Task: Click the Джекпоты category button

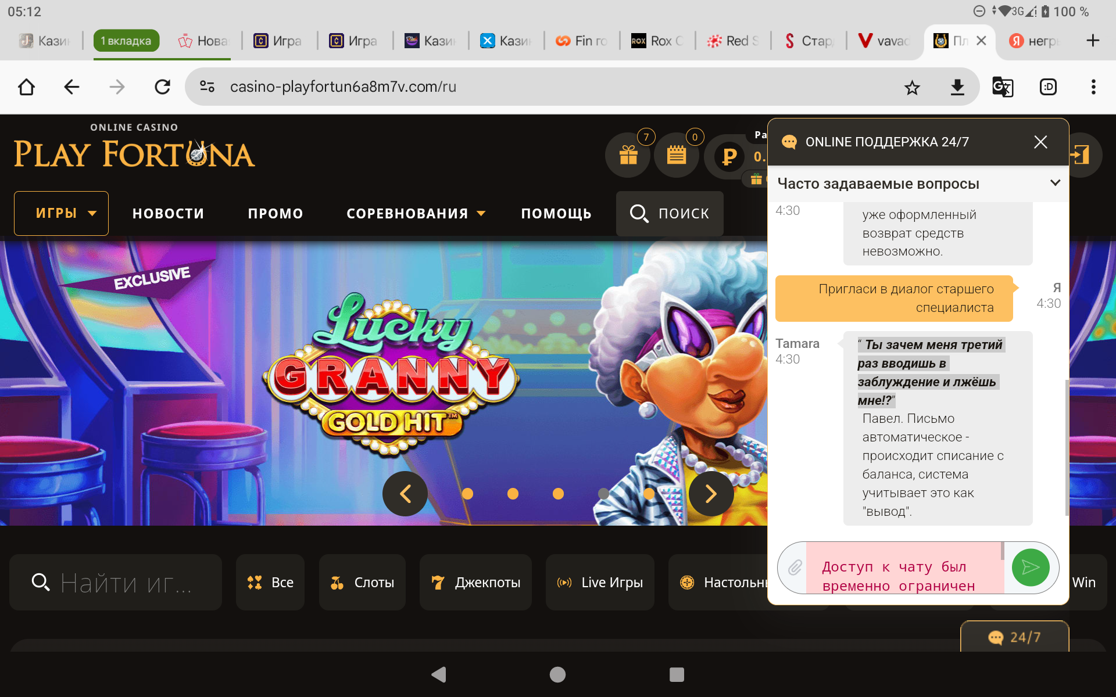Action: click(x=475, y=583)
